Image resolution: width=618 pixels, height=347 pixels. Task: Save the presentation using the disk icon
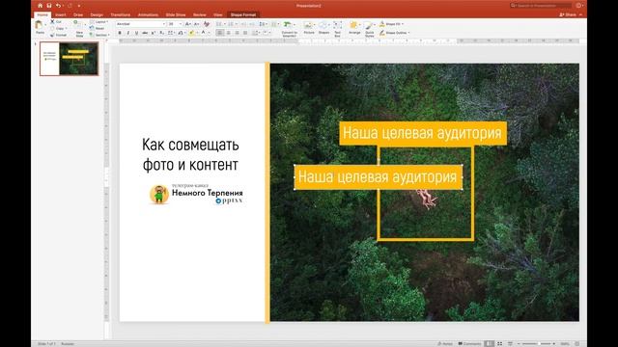click(49, 6)
